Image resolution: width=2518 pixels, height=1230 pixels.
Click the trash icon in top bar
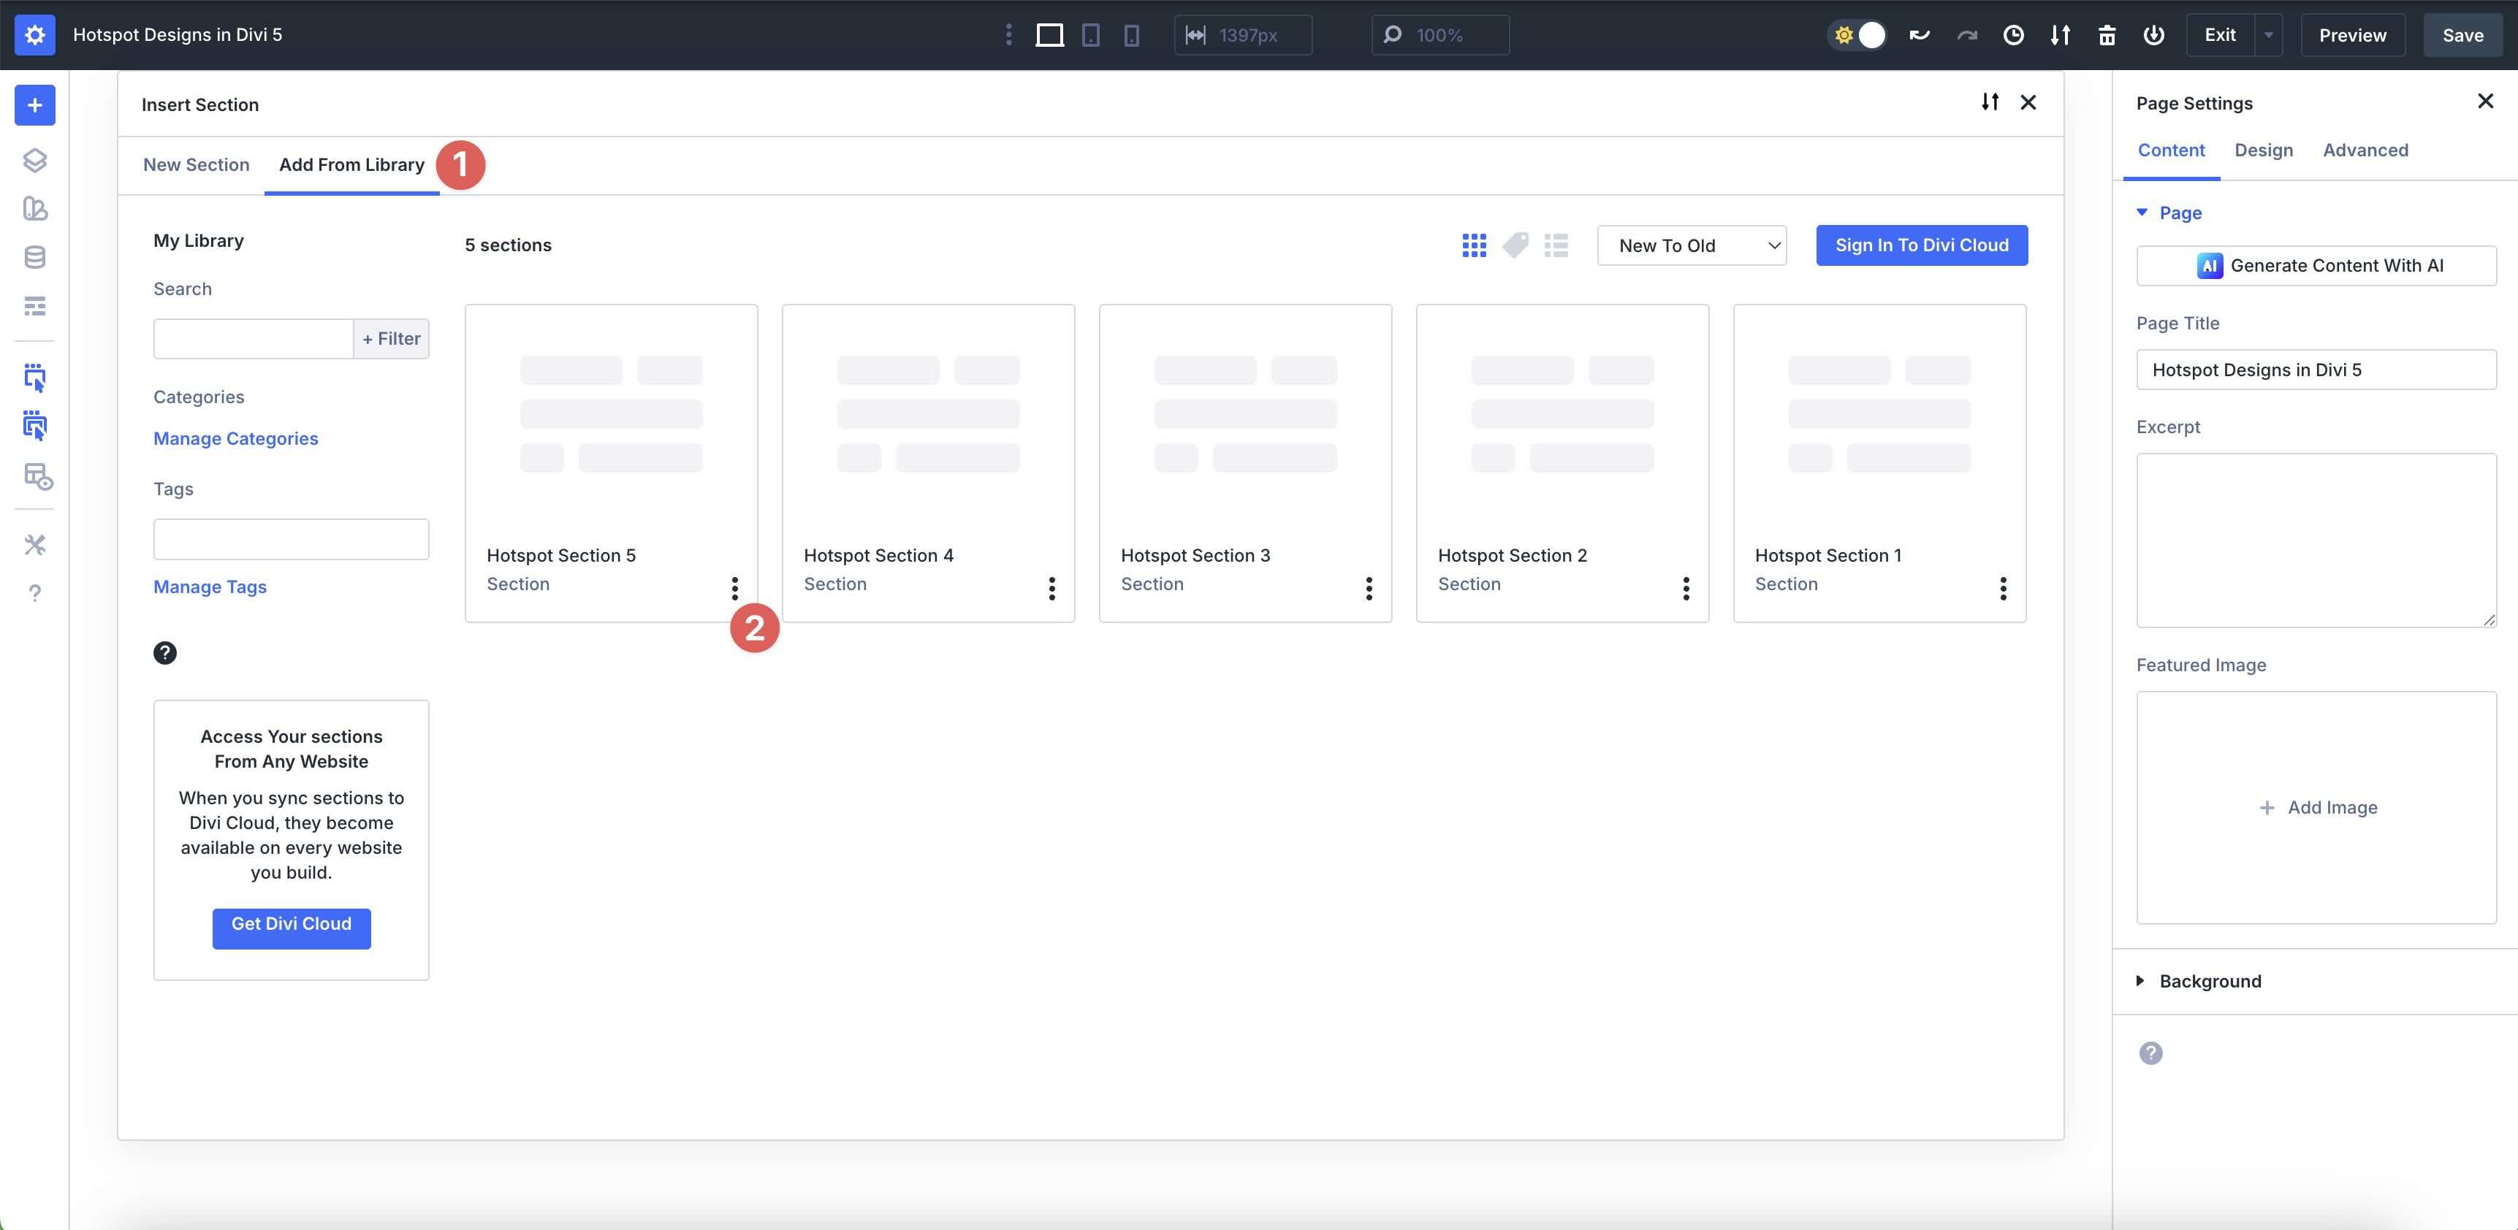pos(2107,35)
